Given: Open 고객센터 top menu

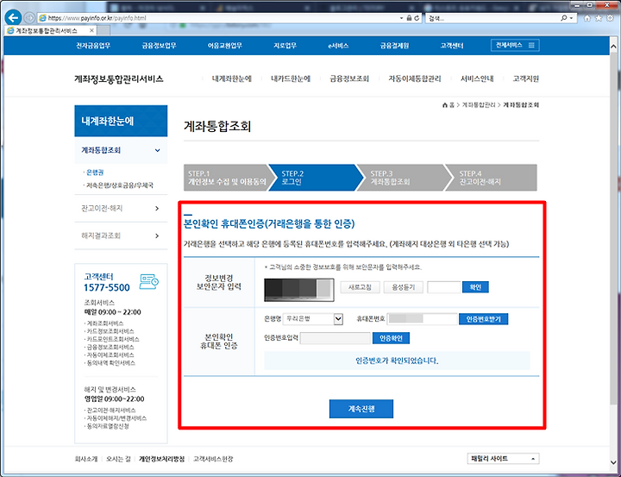Looking at the screenshot, I should (451, 46).
